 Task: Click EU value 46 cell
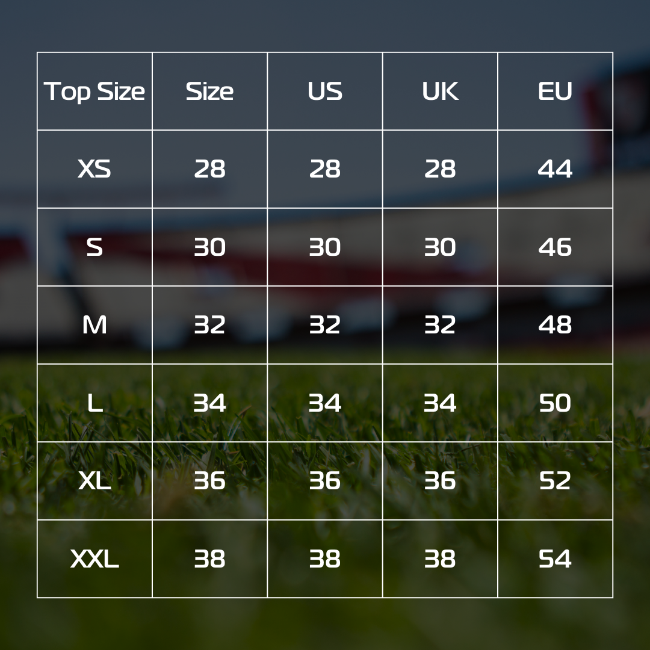click(x=555, y=247)
